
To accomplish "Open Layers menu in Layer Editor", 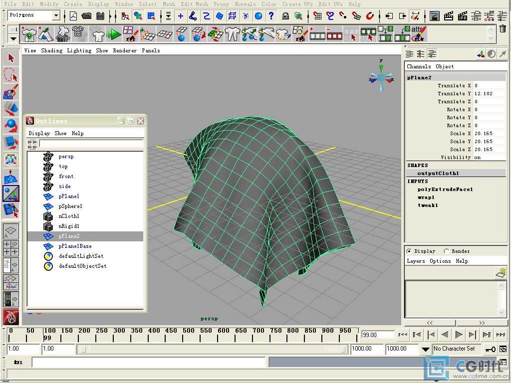I will tap(416, 261).
